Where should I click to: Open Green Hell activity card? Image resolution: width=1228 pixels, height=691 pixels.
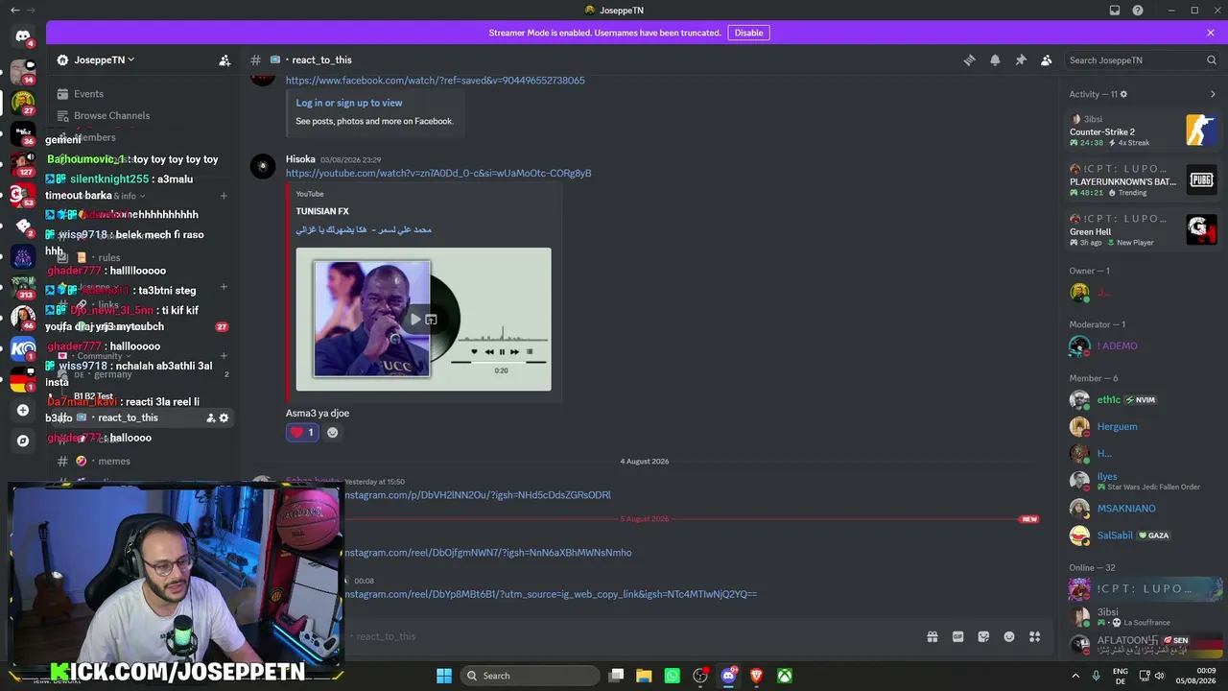1144,230
